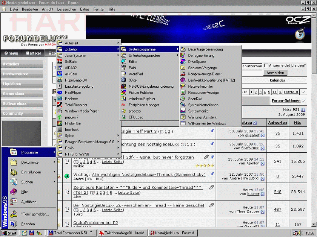Open OCZ banner advertisement
Image resolution: width=317 pixels, height=237 pixels.
click(199, 29)
